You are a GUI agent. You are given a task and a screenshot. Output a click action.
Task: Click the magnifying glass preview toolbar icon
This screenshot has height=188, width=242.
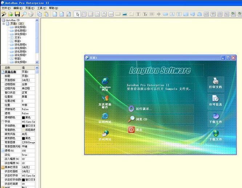click(x=24, y=14)
